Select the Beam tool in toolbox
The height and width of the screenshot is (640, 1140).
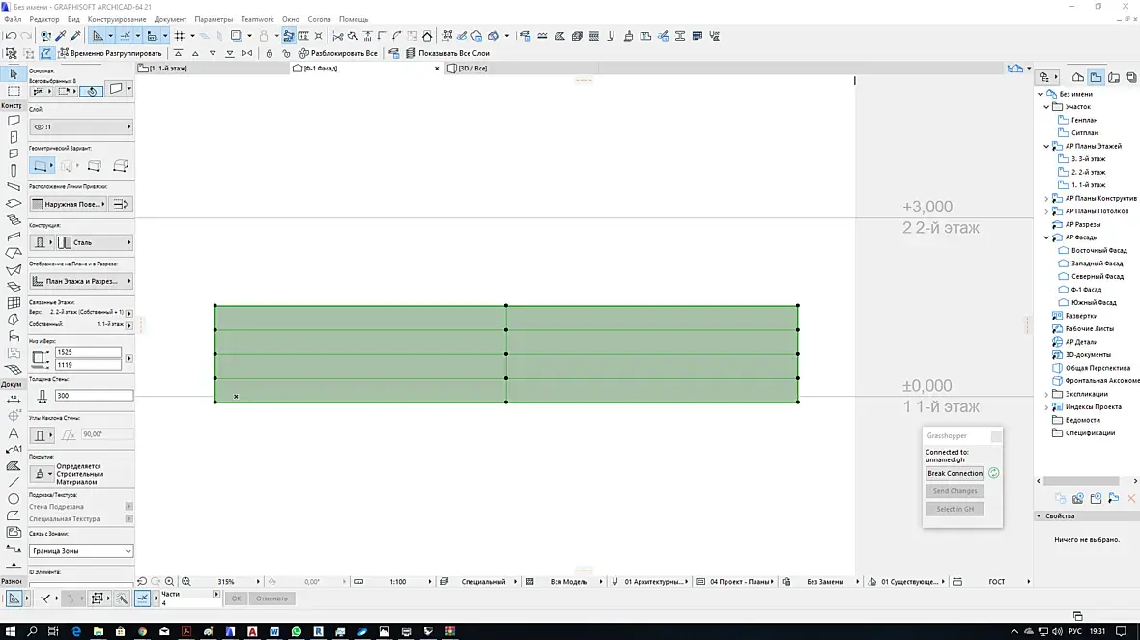coord(14,186)
